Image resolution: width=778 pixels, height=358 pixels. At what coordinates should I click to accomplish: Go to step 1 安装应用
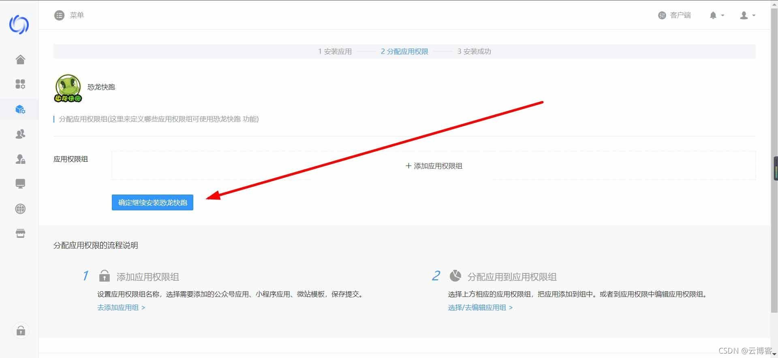[x=335, y=51]
